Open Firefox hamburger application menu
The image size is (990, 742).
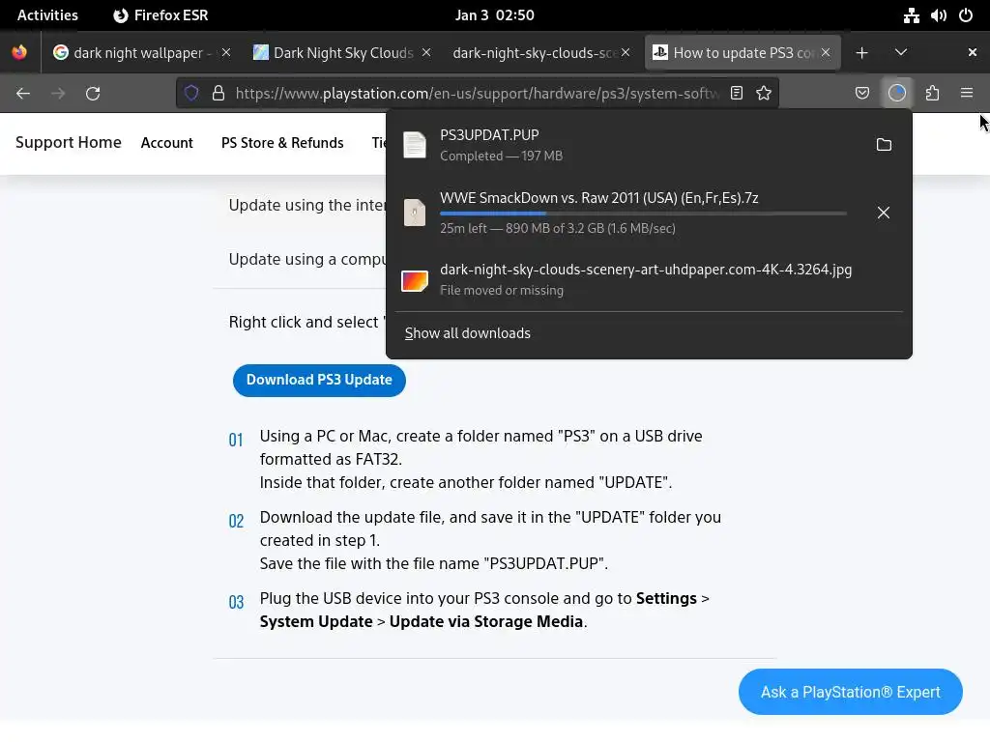(967, 93)
